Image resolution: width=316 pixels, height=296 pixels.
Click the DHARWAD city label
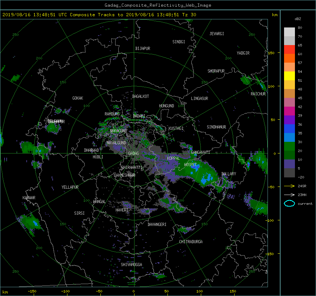92,150
